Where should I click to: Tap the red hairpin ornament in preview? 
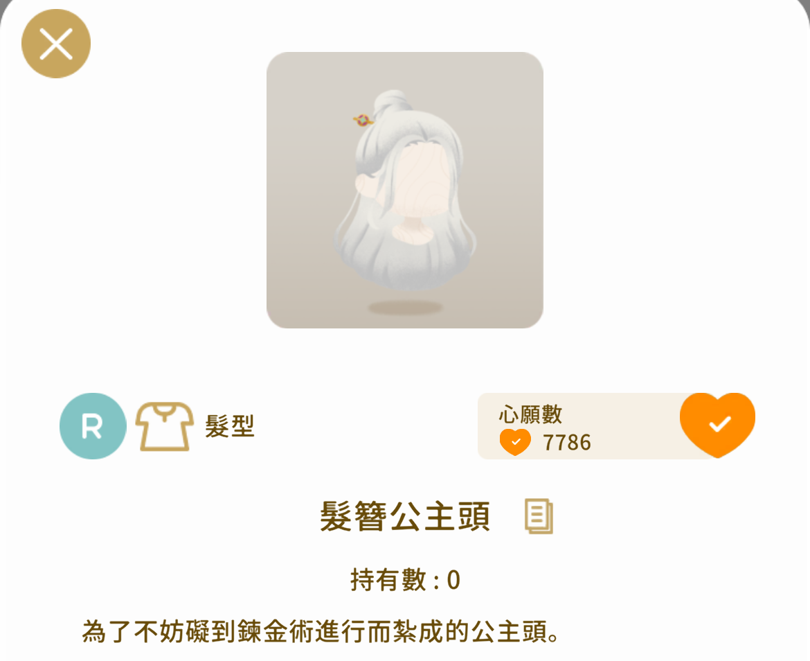pyautogui.click(x=363, y=121)
